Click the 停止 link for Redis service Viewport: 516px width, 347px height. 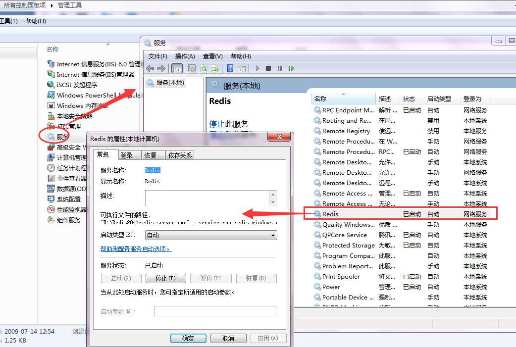click(216, 124)
